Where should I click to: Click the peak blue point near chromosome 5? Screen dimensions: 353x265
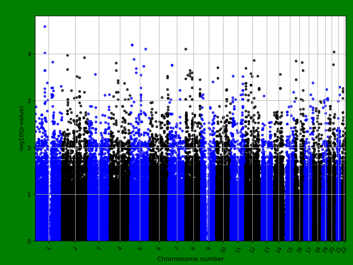(132, 45)
